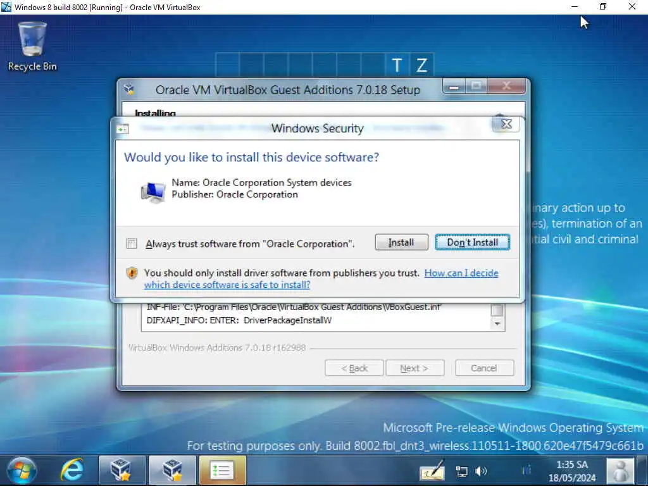The image size is (648, 486).
Task: Click the date 18/05/2024 in the taskbar
Action: click(x=572, y=478)
